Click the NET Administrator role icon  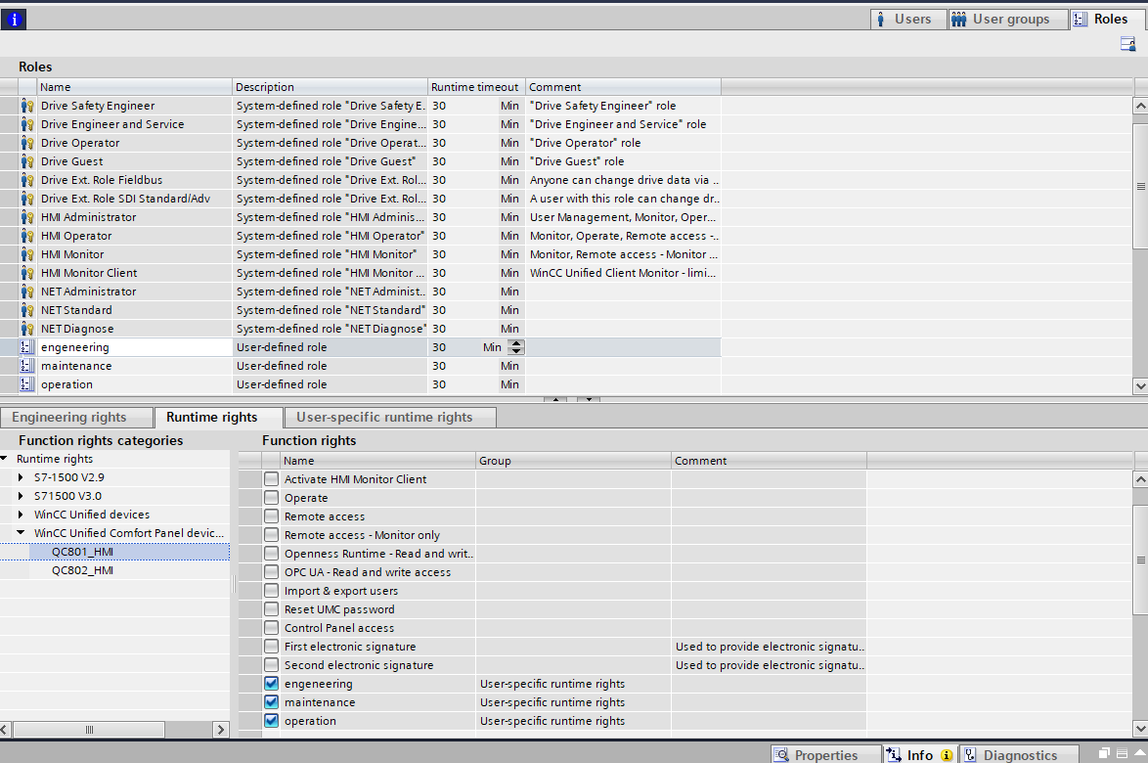tap(27, 292)
